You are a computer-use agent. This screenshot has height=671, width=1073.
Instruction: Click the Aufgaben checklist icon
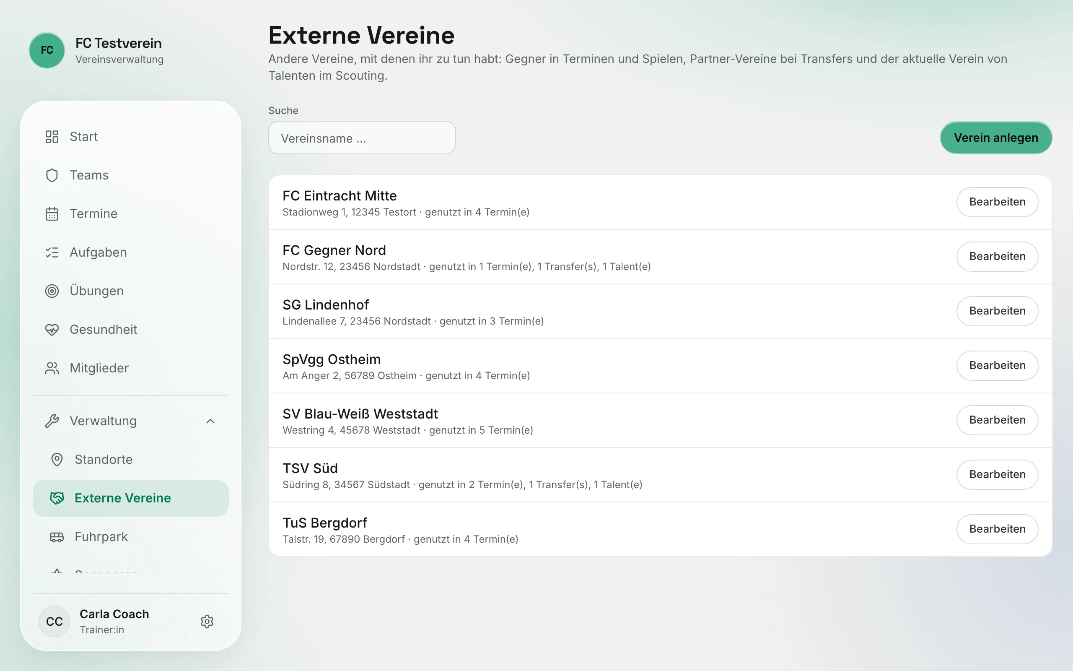coord(52,252)
